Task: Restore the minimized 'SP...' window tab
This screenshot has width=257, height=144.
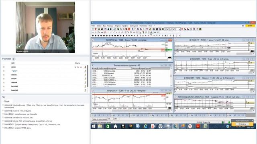Action: 139,116
